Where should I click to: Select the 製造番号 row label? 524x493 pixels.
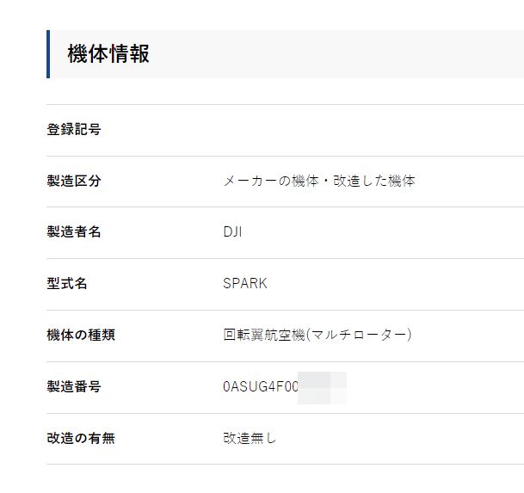tap(74, 386)
